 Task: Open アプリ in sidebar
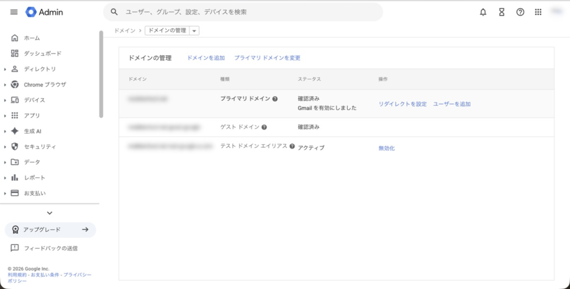32,115
